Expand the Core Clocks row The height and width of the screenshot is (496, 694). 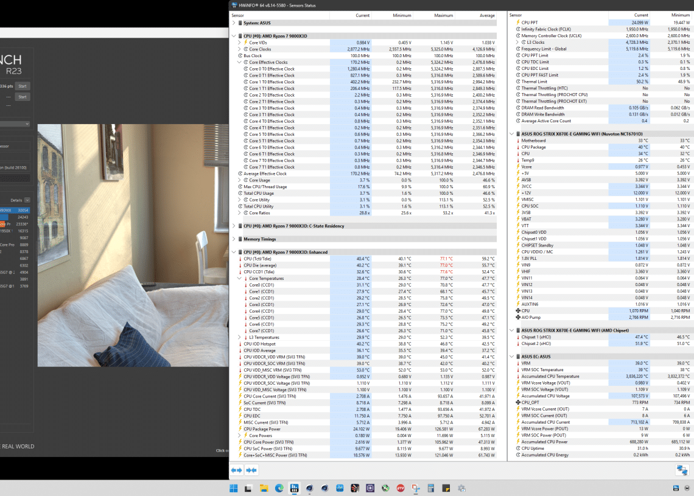click(239, 49)
